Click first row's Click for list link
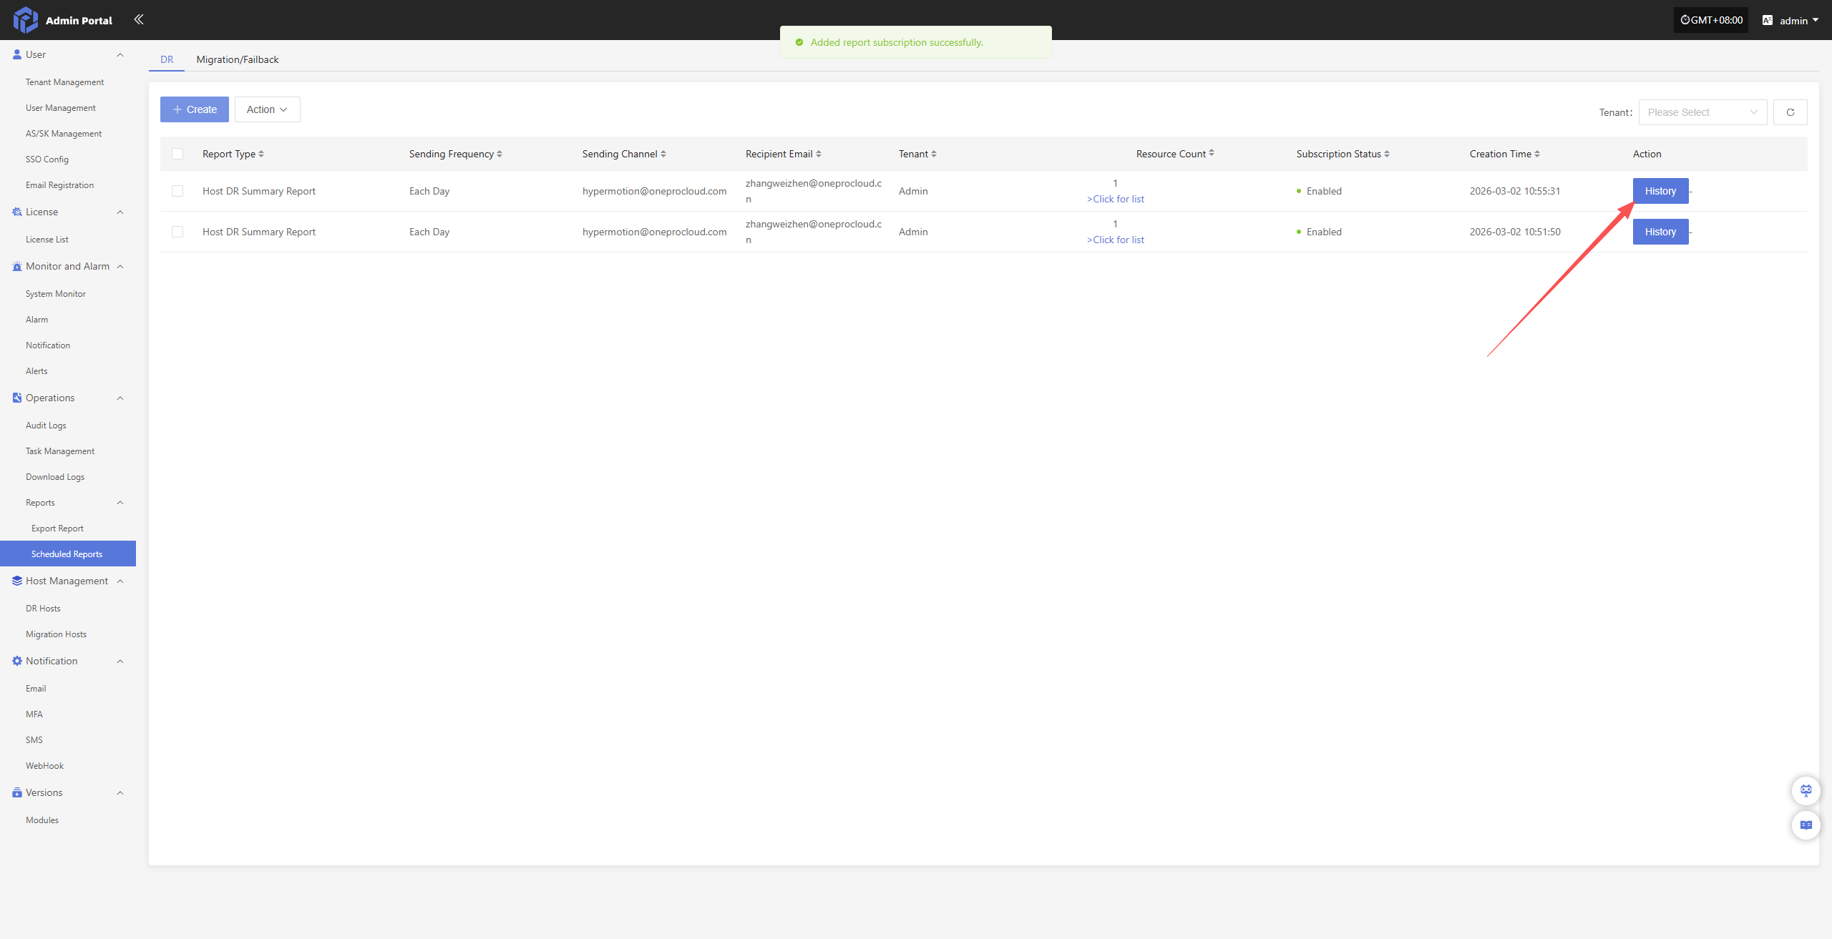Screen dimensions: 1832x939 (1116, 199)
